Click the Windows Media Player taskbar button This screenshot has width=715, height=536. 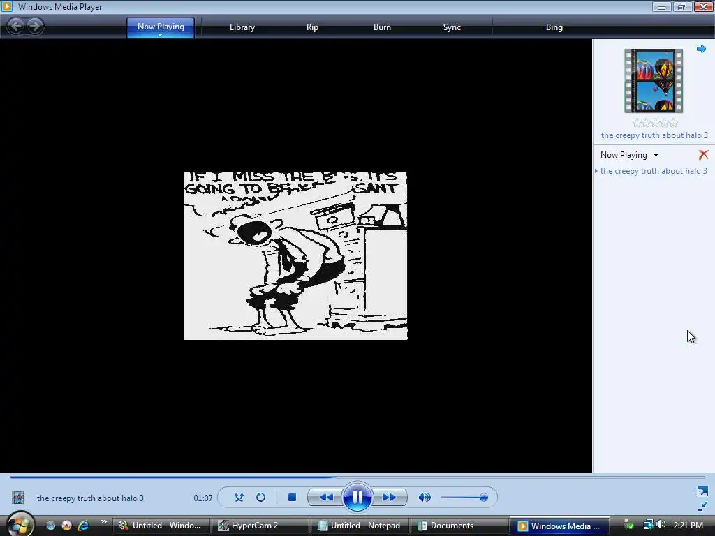pyautogui.click(x=559, y=526)
